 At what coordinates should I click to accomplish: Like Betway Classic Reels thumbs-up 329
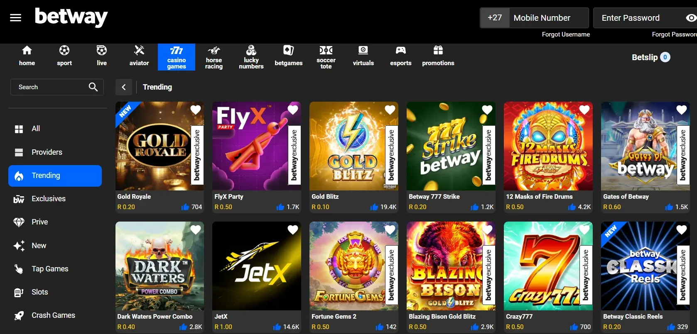671,327
